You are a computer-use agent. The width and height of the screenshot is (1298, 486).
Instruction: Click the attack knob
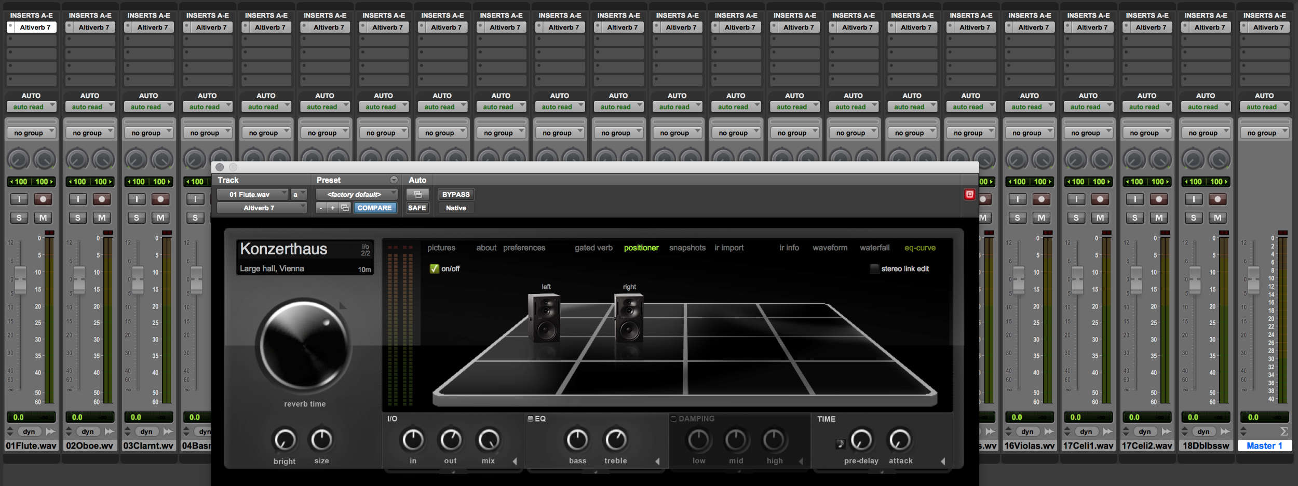tap(900, 440)
